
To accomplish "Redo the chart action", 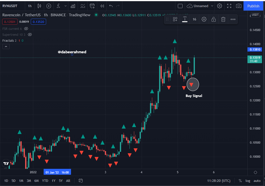I will pos(118,6).
